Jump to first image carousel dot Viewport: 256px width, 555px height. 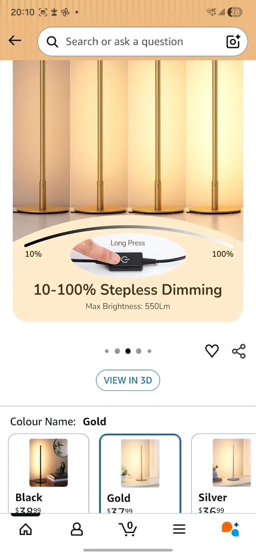tap(107, 351)
